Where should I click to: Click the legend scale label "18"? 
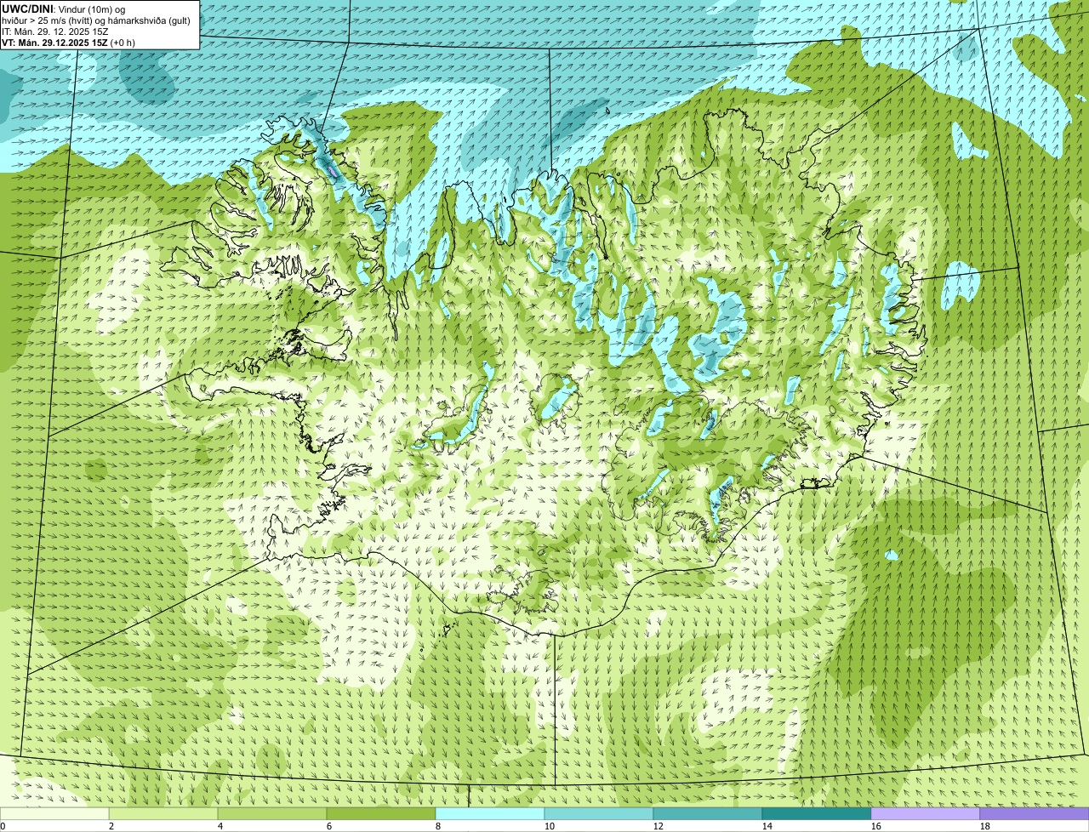coord(985,826)
